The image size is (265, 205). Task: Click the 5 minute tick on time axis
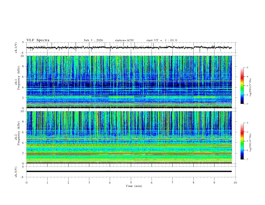pos(131,183)
